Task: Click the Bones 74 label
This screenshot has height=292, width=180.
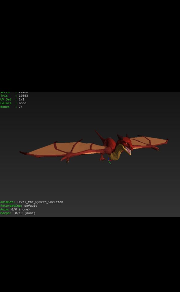Action: [11, 107]
